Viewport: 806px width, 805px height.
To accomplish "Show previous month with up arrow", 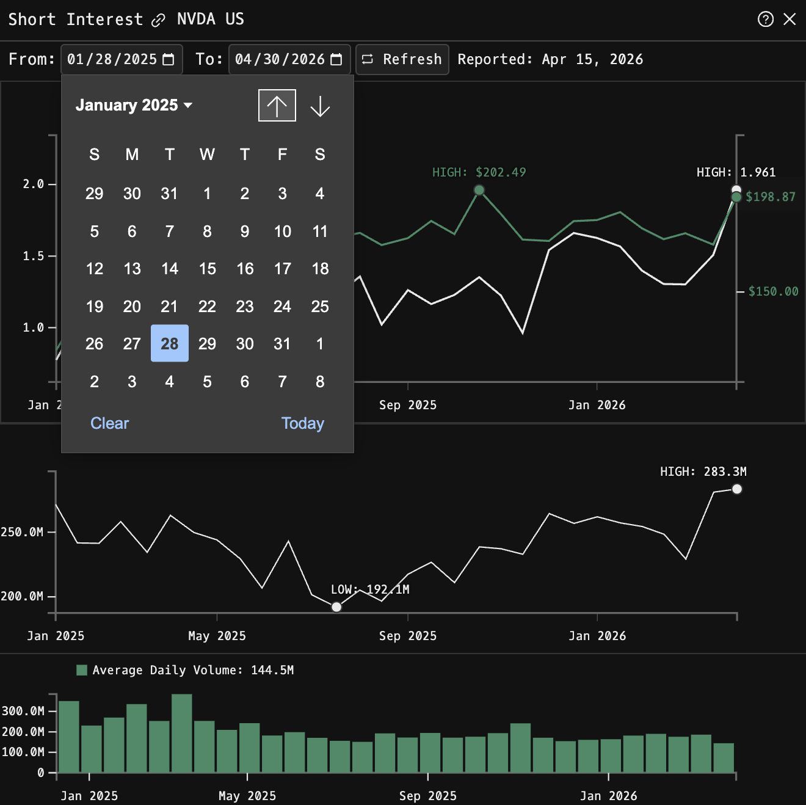I will [x=277, y=106].
